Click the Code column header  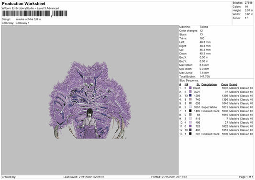224,85
